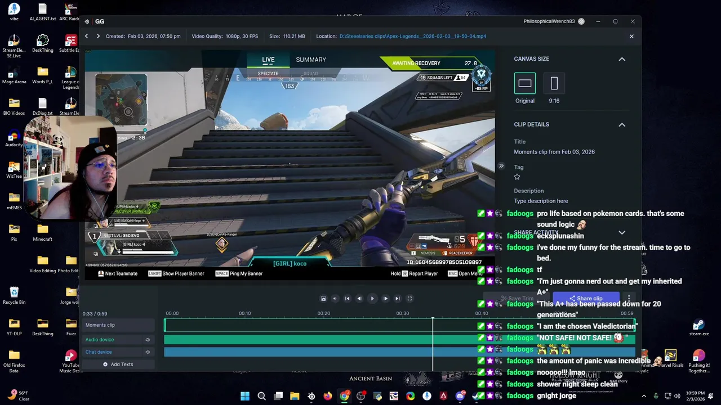
Task: Jump to clip end
Action: coord(398,299)
